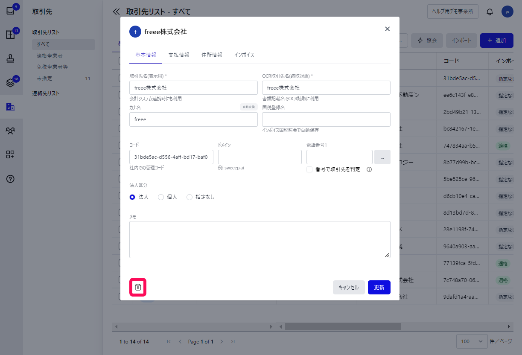Image resolution: width=522 pixels, height=355 pixels.
Task: Select the building 取引先 icon in sidebar
Action: tap(11, 107)
